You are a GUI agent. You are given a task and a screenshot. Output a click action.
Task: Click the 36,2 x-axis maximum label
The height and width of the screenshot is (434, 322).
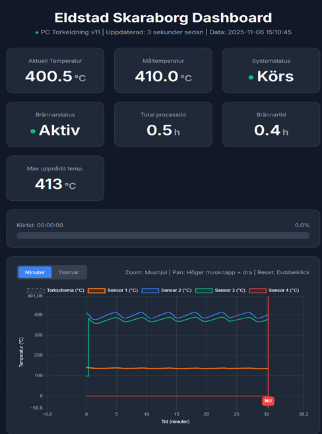[x=304, y=414]
